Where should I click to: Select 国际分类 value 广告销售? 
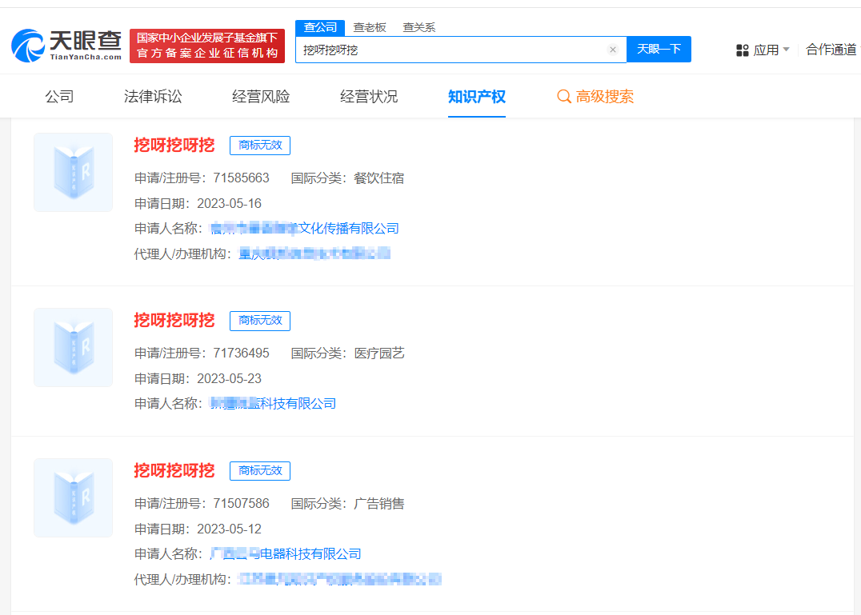click(x=379, y=504)
